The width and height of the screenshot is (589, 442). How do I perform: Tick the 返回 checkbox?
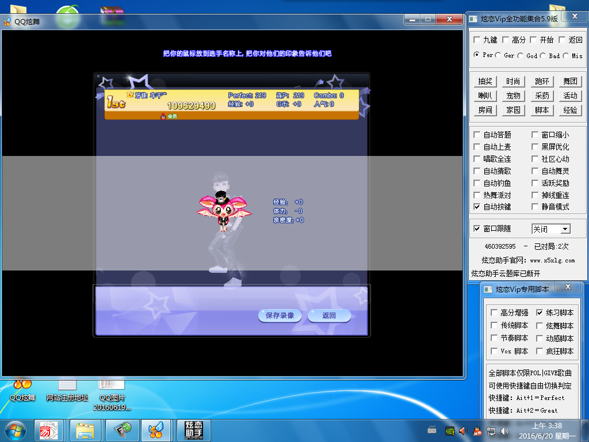(x=562, y=40)
